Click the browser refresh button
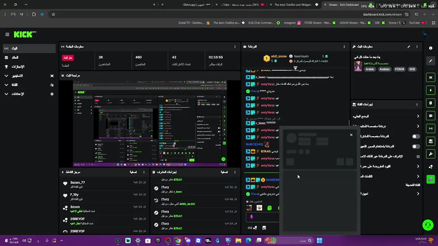This screenshot has height=246, width=438. 416,14
